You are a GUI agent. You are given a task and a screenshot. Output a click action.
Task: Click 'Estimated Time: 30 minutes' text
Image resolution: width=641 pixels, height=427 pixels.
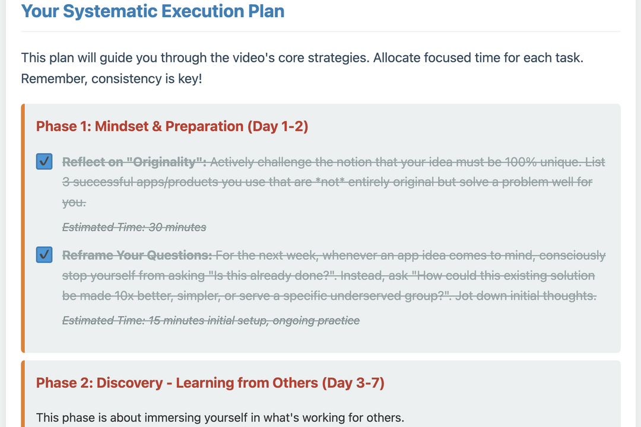point(134,227)
